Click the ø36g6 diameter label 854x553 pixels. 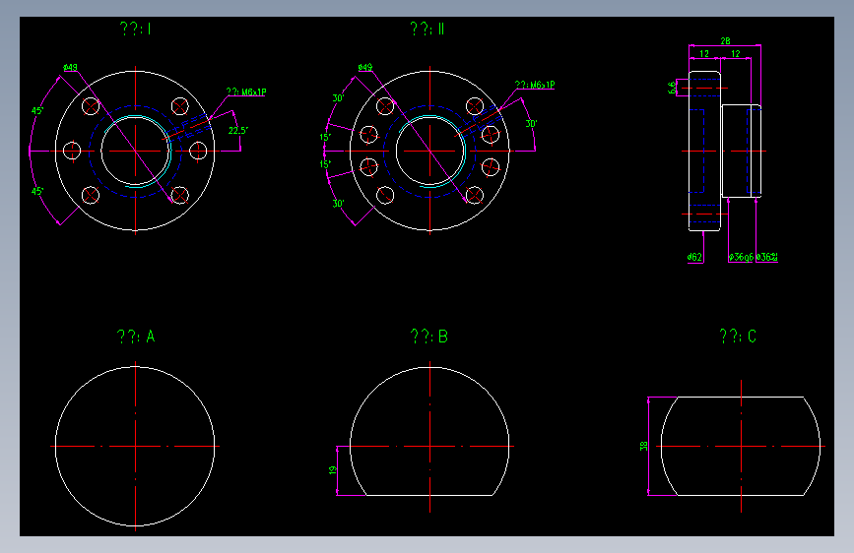741,257
